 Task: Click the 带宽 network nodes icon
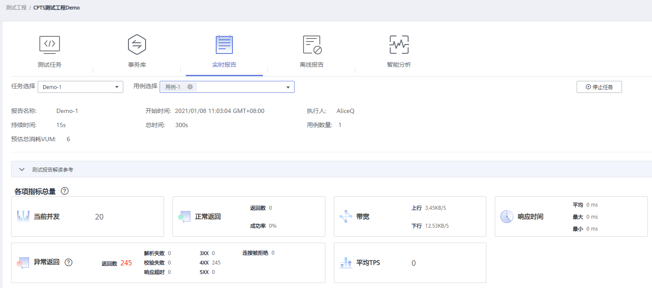coord(345,217)
